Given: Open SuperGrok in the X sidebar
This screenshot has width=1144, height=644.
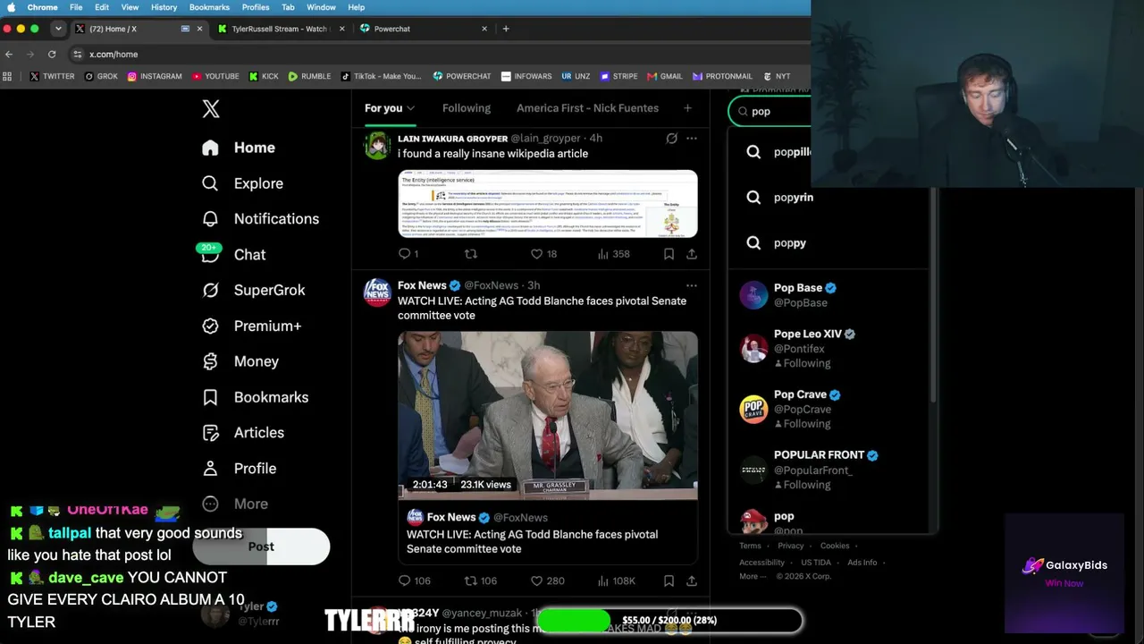Looking at the screenshot, I should (x=254, y=290).
